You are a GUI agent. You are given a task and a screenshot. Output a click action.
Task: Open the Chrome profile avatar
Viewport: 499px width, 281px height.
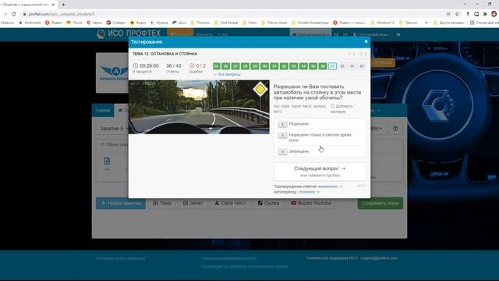(x=494, y=14)
